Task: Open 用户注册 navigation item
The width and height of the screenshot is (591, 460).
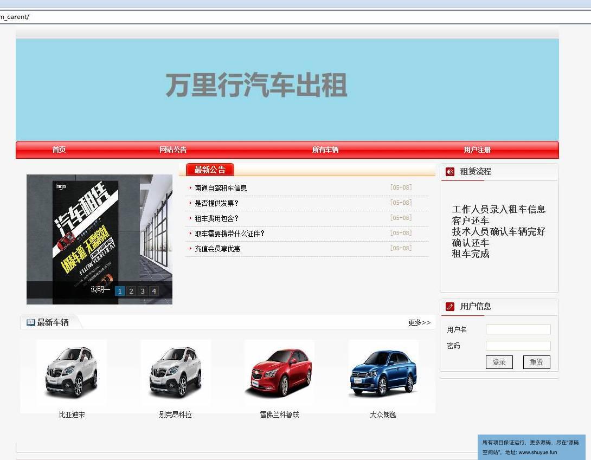Action: 477,150
